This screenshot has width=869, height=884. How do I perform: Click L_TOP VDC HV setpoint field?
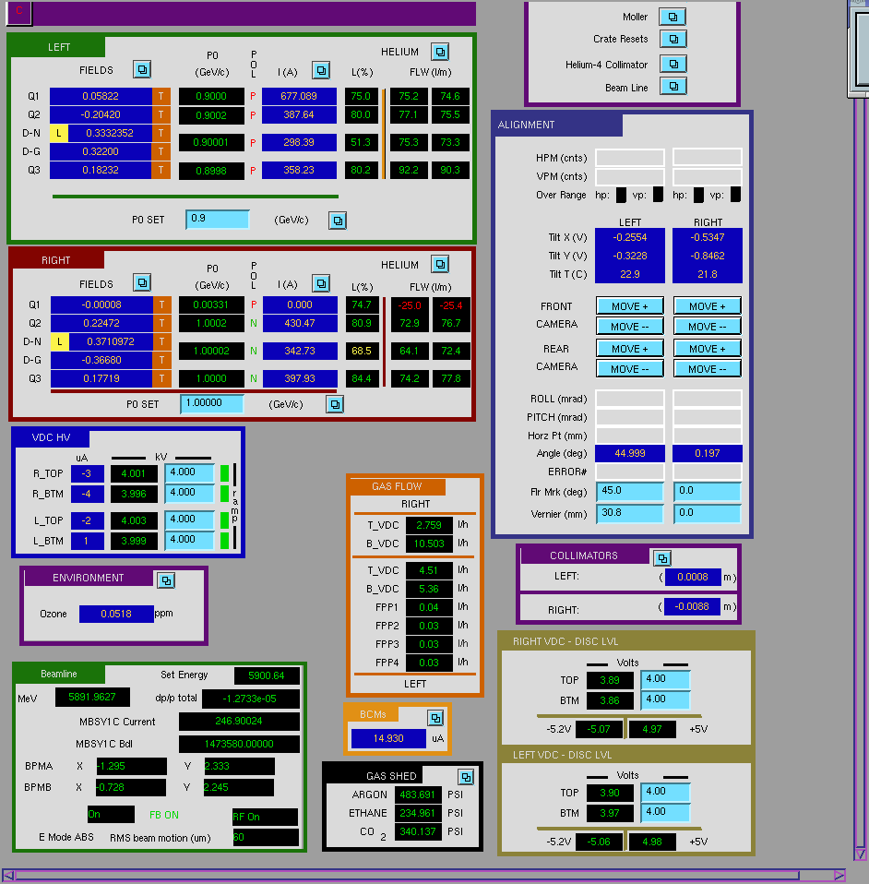pyautogui.click(x=189, y=520)
